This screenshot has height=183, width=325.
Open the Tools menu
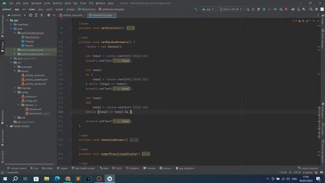(x=83, y=4)
